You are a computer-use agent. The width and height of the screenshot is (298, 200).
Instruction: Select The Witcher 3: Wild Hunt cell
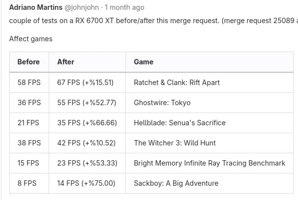(175, 143)
